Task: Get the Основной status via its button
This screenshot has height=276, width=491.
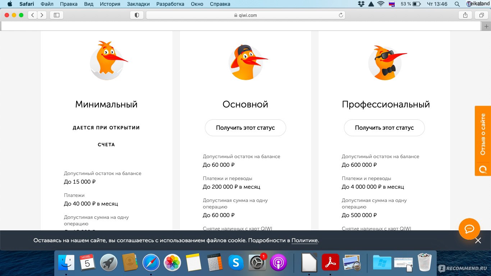Action: click(x=245, y=128)
